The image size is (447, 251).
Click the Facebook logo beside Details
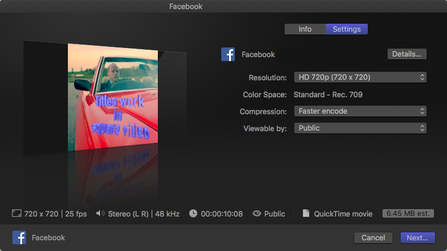click(228, 54)
